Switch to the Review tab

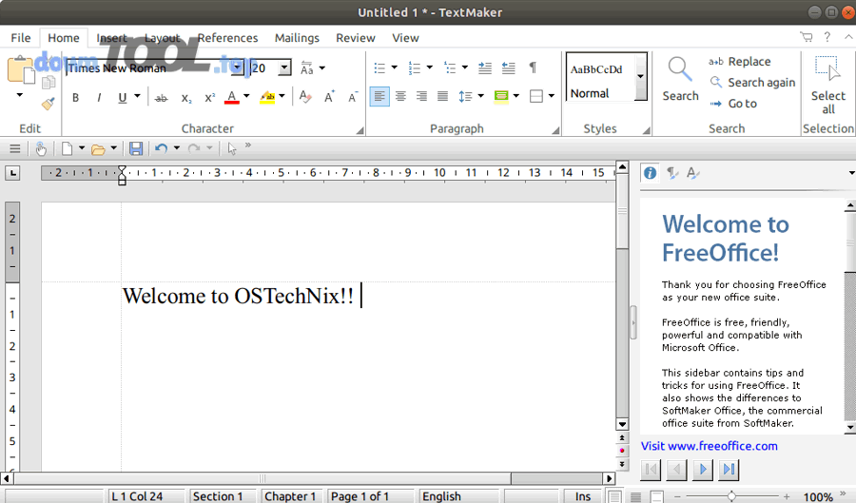[x=355, y=38]
